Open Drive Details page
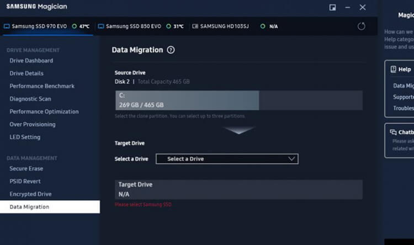This screenshot has height=245, width=414. click(26, 73)
